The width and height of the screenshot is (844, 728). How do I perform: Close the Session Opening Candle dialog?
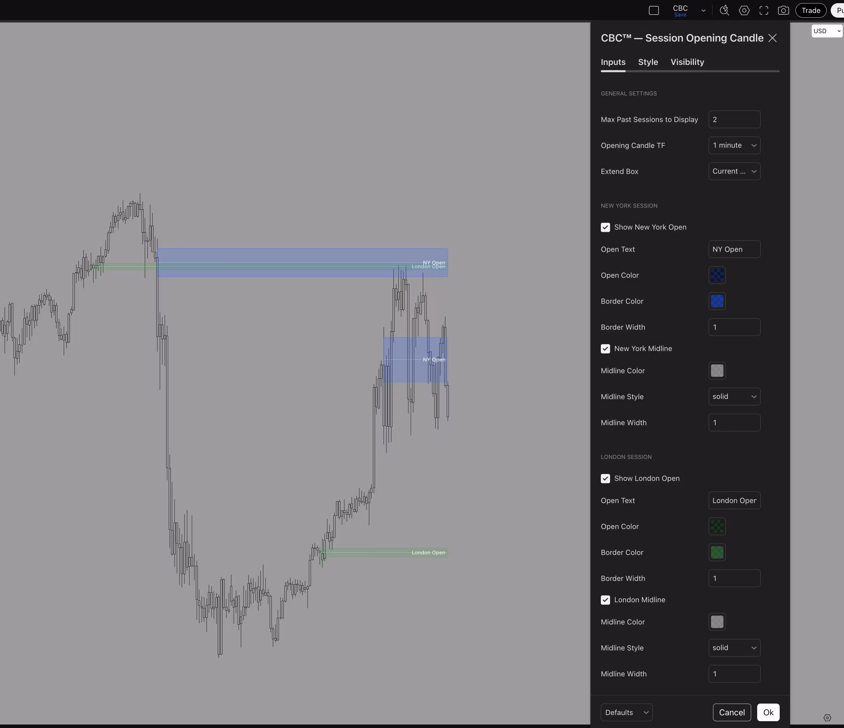click(x=772, y=38)
